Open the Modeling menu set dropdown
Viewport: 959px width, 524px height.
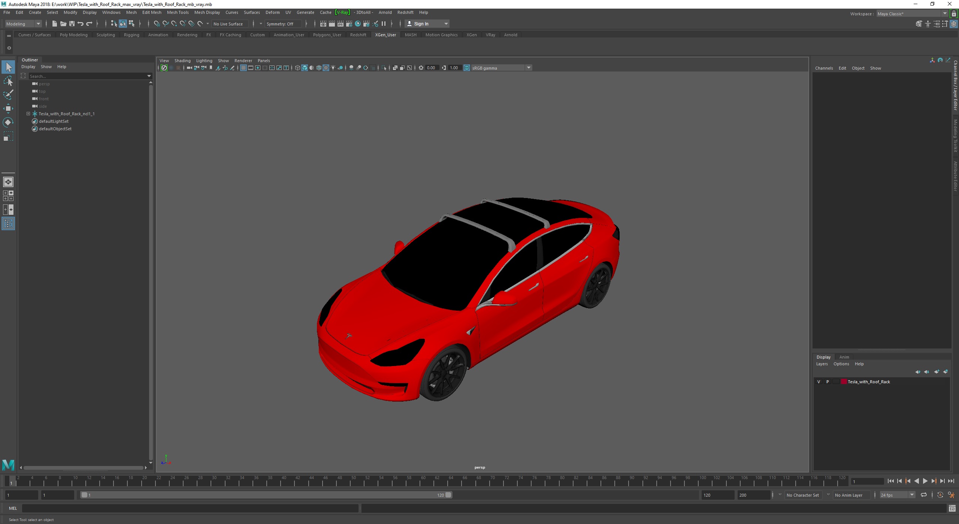pos(23,24)
